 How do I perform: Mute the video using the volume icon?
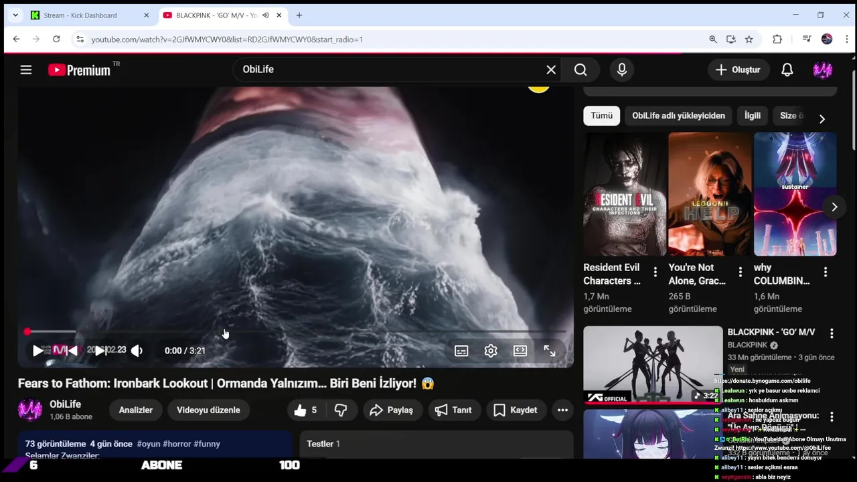[x=137, y=350]
